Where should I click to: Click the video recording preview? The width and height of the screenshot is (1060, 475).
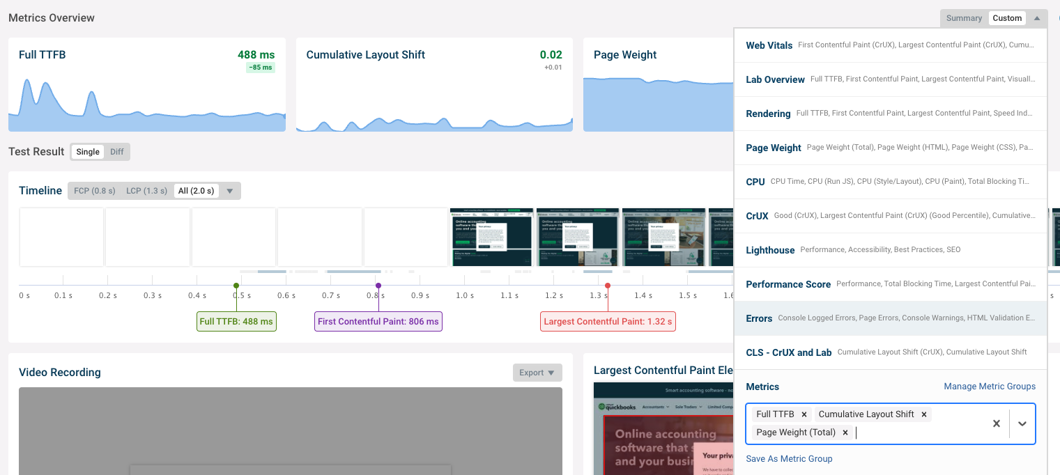[291, 431]
